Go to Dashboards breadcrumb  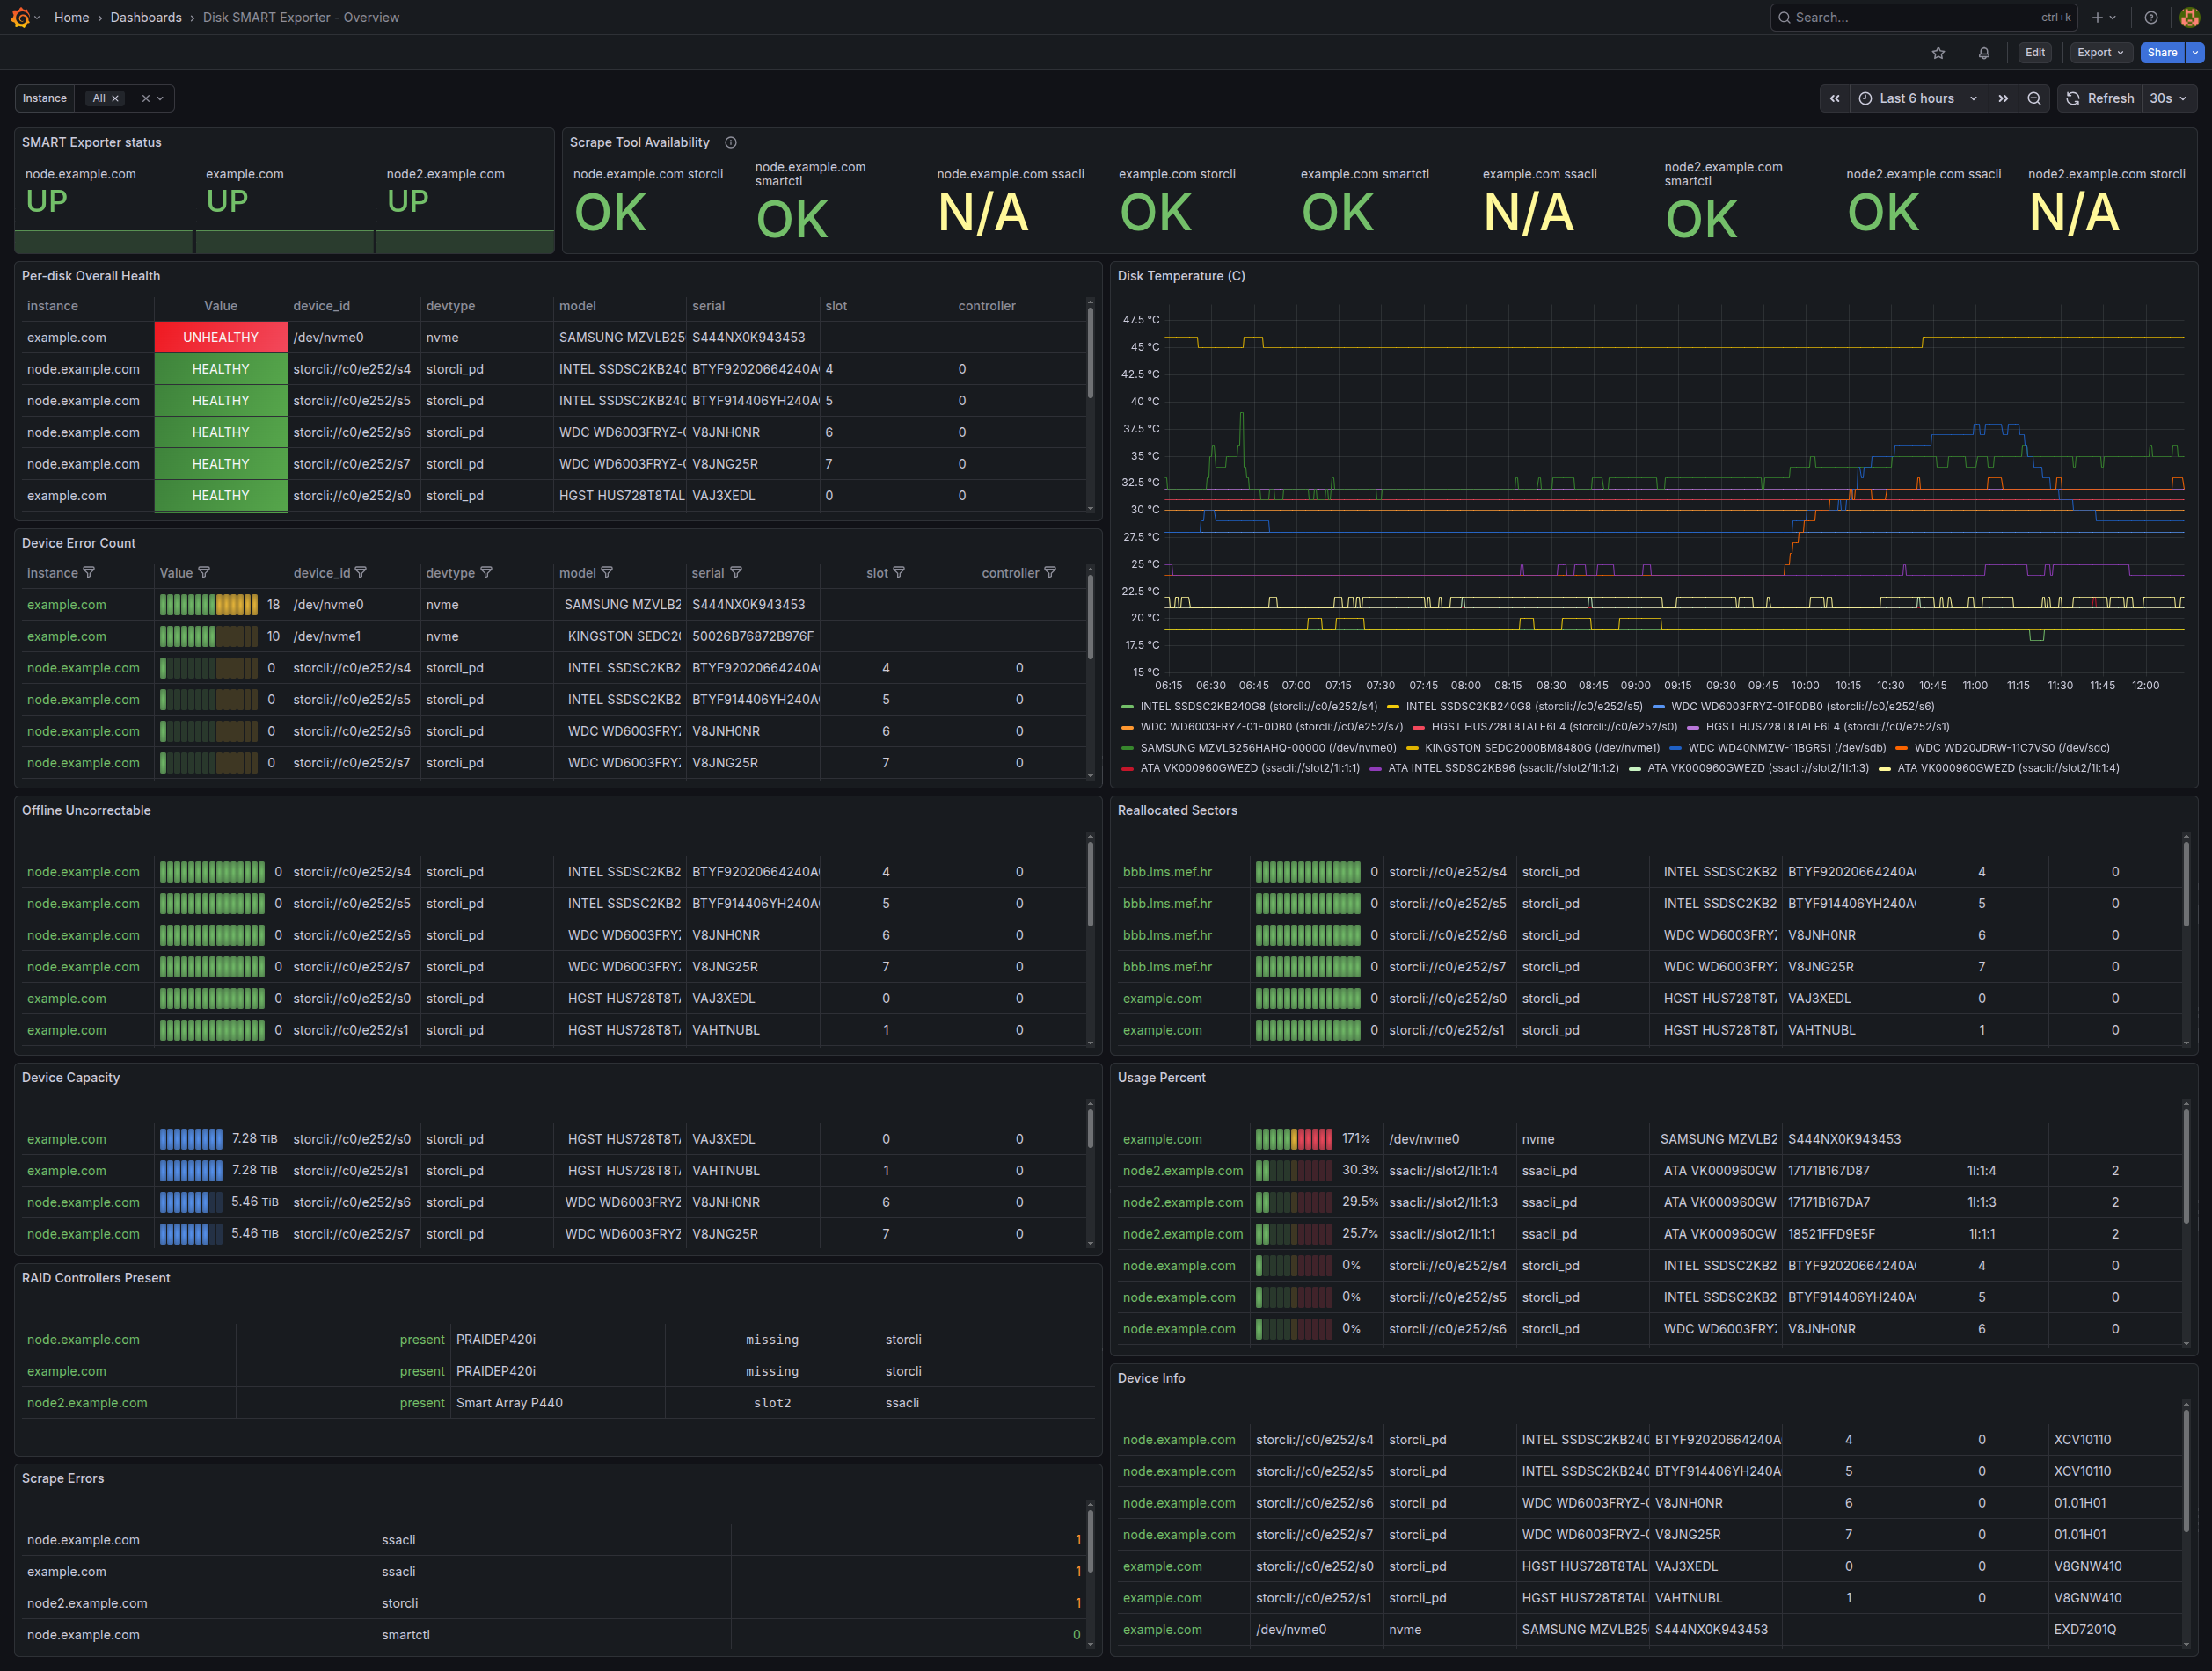[146, 17]
